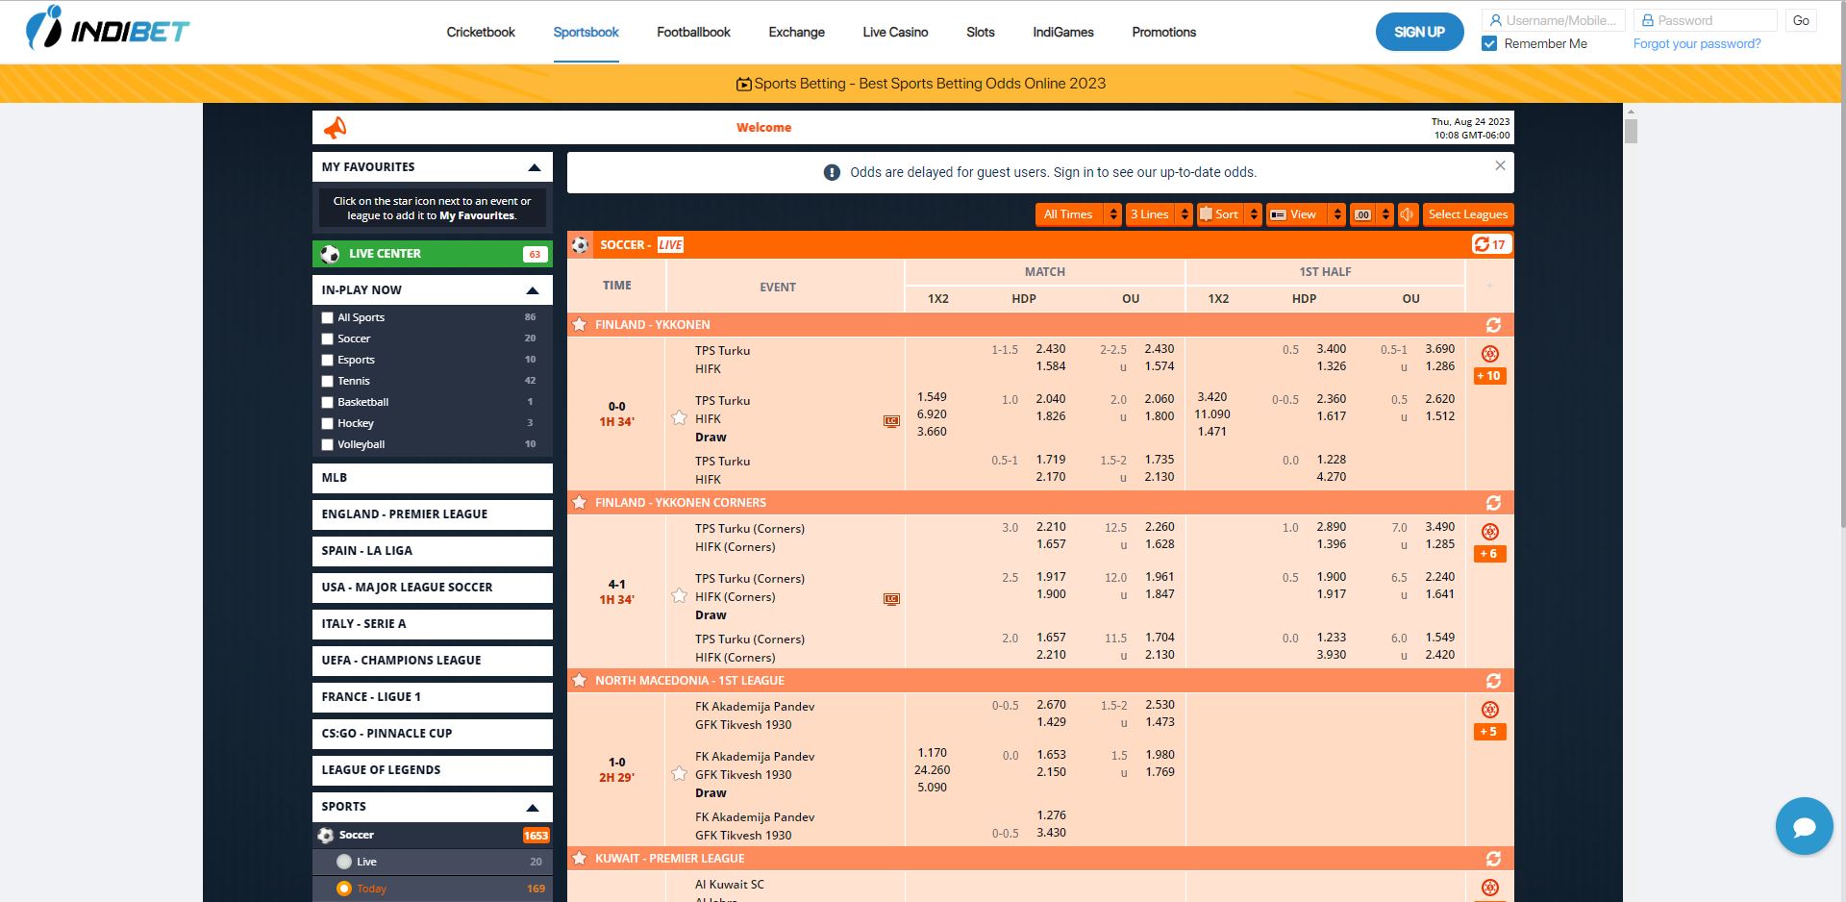Check the Hockey in-play filter

(327, 423)
